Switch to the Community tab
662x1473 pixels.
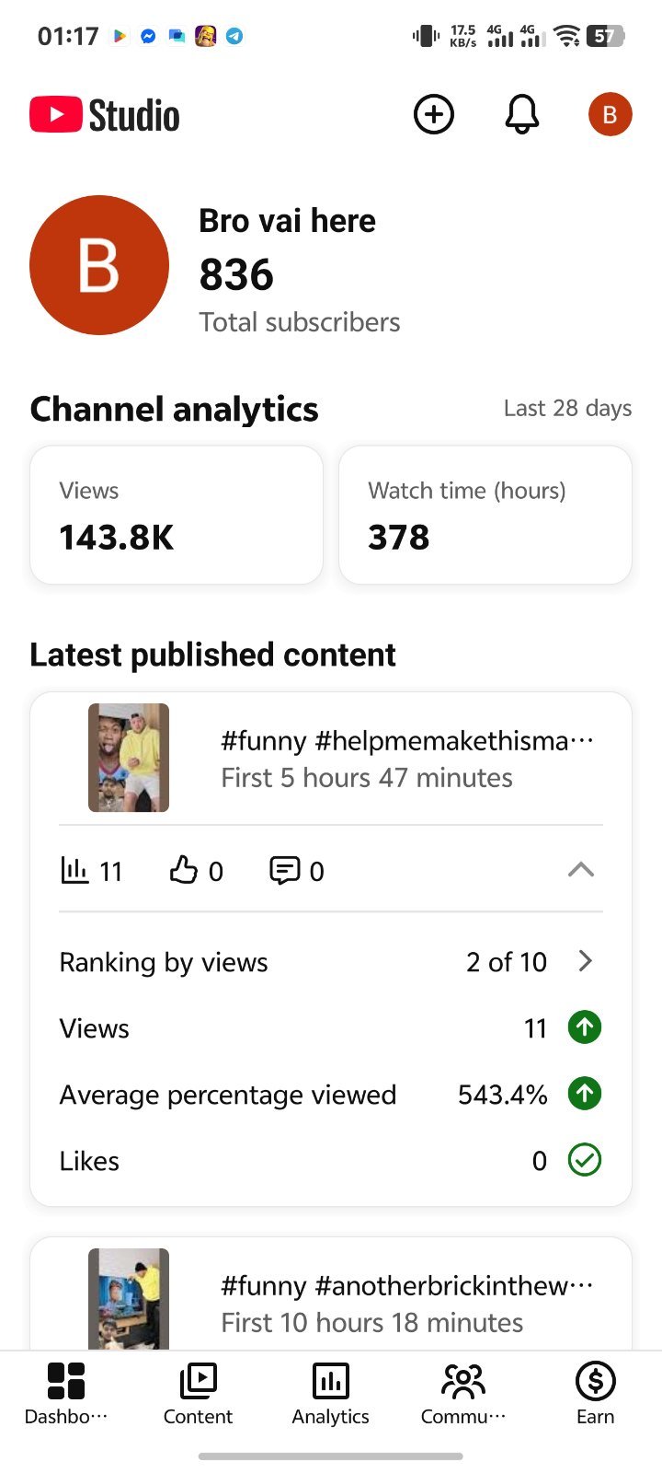tap(463, 1394)
